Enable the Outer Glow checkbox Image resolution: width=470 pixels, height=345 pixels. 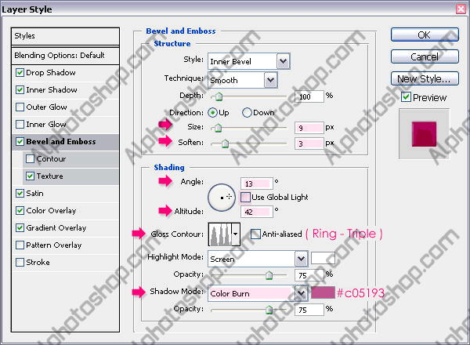20,107
